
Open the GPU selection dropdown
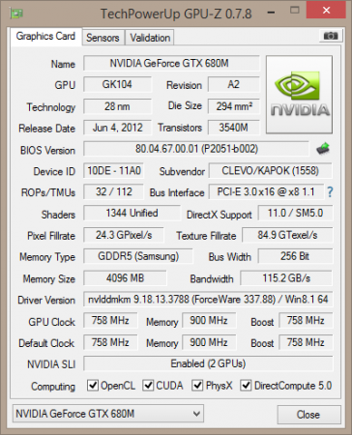pyautogui.click(x=108, y=414)
